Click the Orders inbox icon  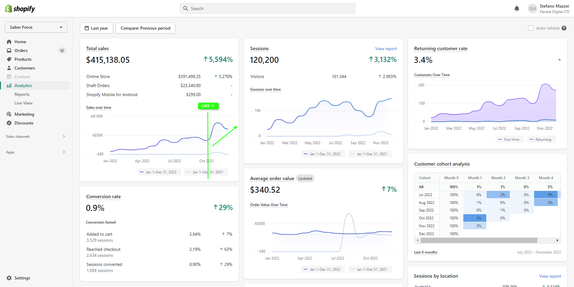pyautogui.click(x=9, y=51)
